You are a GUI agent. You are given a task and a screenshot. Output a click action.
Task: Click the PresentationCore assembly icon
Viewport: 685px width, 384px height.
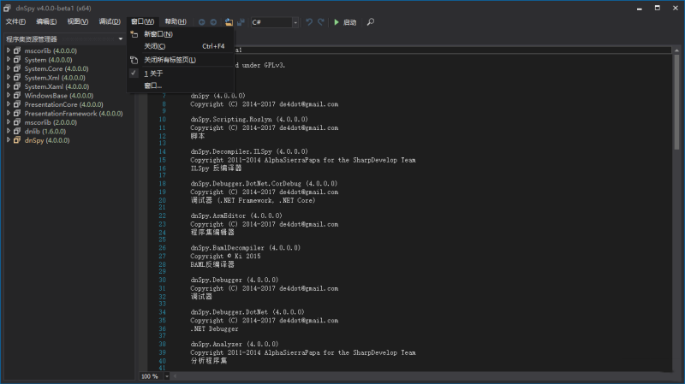[x=17, y=104]
